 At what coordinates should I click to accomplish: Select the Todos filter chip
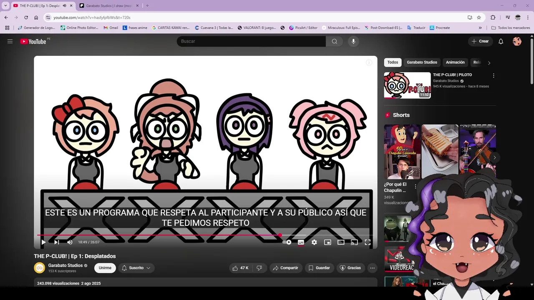click(393, 62)
